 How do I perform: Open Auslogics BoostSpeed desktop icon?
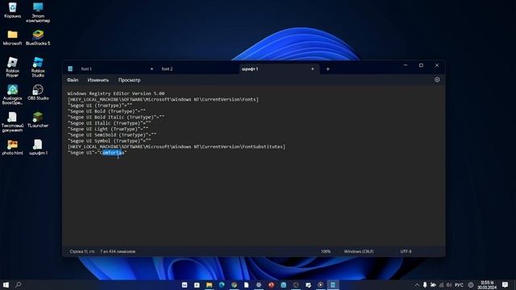coord(13,95)
